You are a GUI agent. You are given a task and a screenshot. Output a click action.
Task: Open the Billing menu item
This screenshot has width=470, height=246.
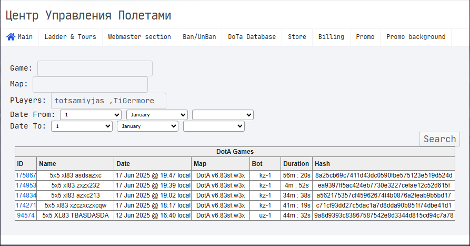tap(331, 37)
